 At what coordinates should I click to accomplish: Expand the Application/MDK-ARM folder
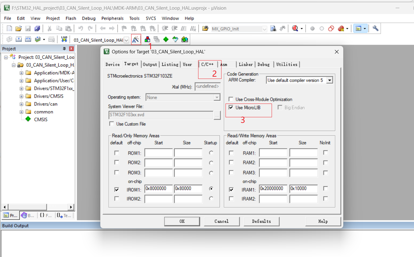[x=21, y=73]
